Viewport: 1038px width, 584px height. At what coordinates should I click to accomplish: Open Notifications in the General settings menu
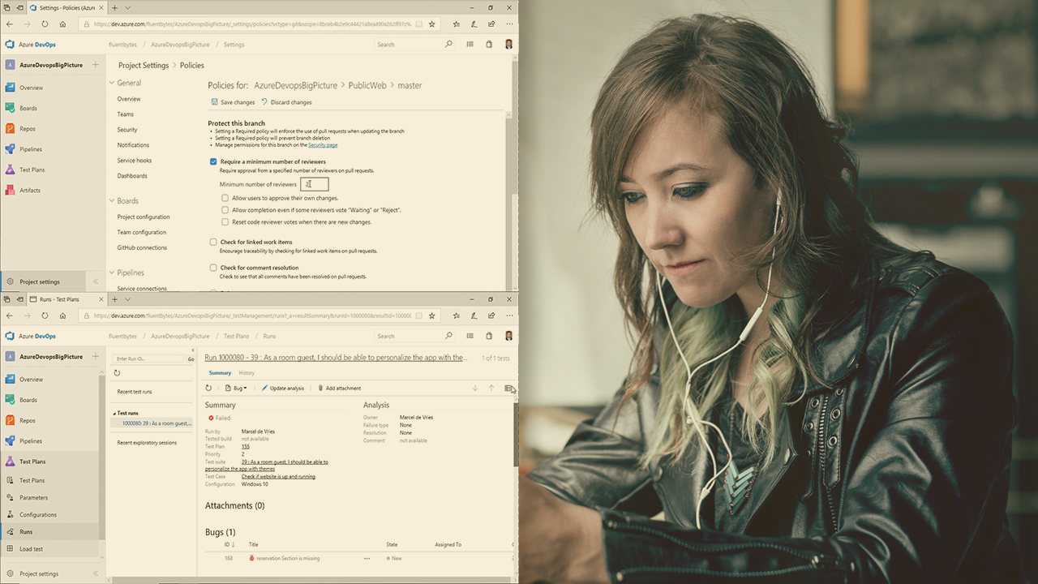[x=133, y=145]
